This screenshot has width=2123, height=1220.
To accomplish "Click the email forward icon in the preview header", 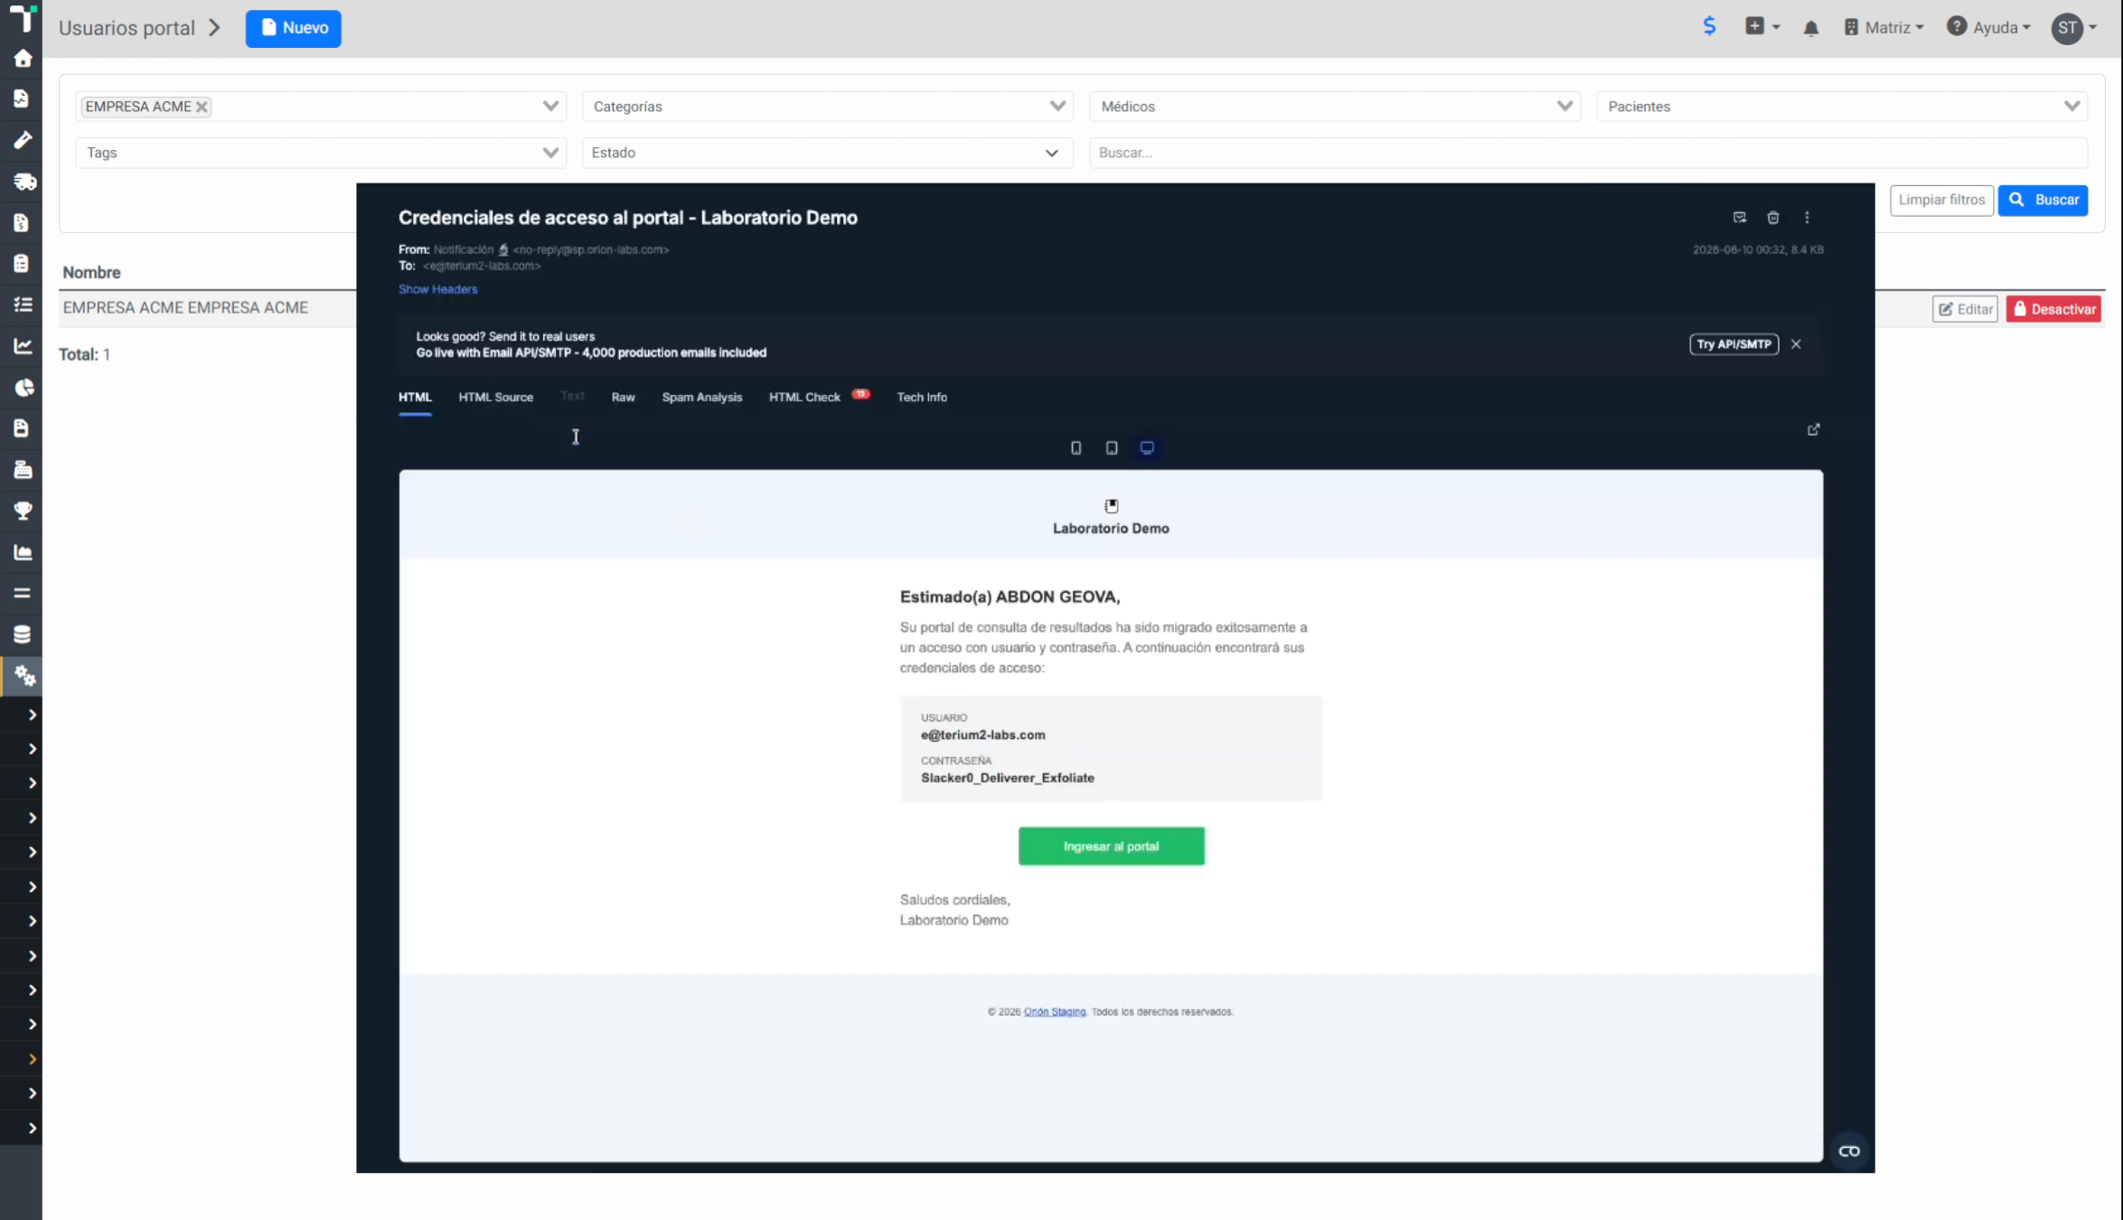I will [1739, 218].
